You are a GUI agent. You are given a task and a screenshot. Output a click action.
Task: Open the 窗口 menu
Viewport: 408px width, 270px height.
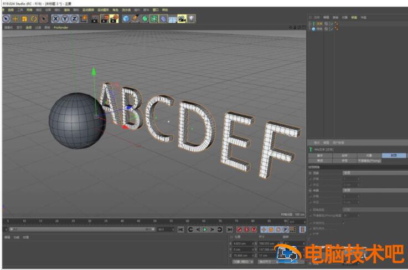coord(156,10)
